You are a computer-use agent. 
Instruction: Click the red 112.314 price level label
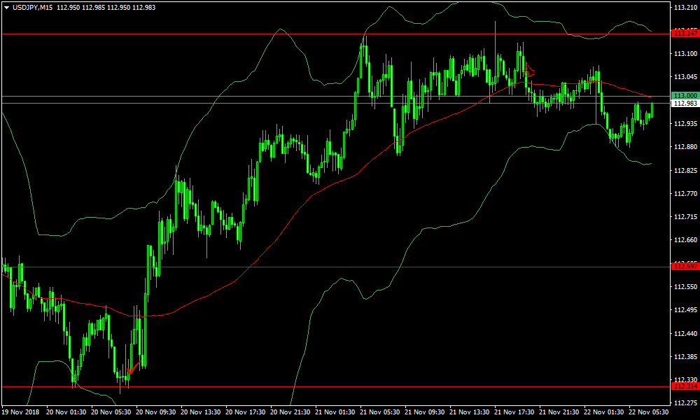coord(685,386)
